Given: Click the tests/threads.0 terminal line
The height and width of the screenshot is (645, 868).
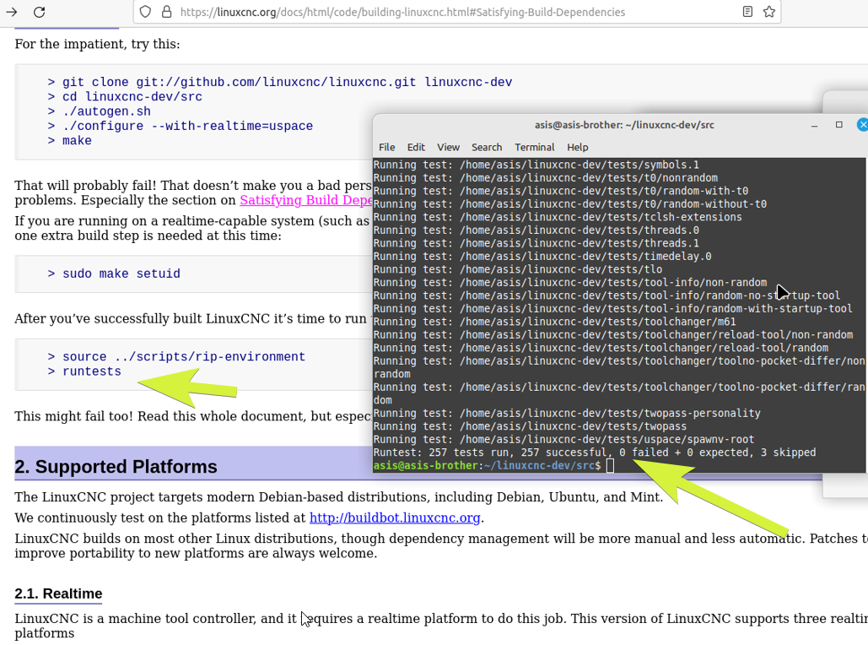Looking at the screenshot, I should point(536,230).
